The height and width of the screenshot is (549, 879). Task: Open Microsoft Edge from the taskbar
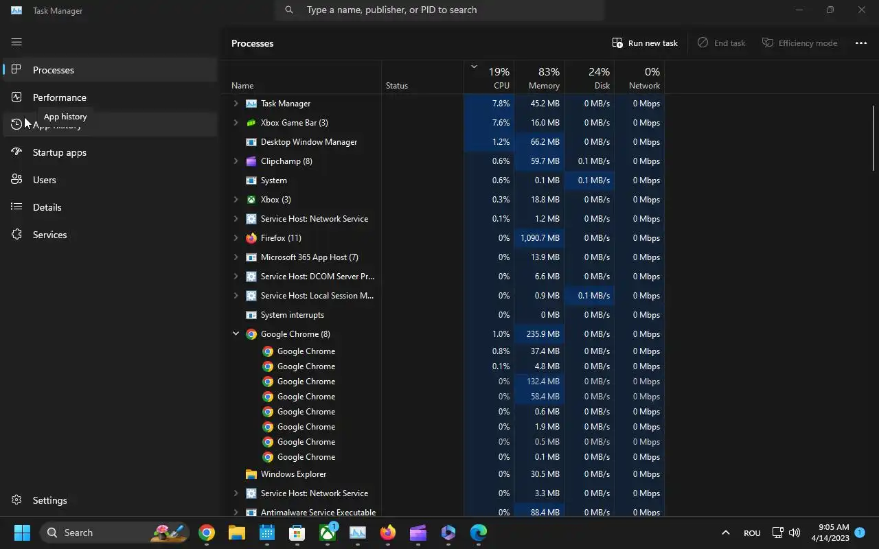coord(479,533)
